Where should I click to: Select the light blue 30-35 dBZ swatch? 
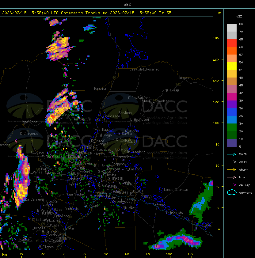(x=232, y=120)
